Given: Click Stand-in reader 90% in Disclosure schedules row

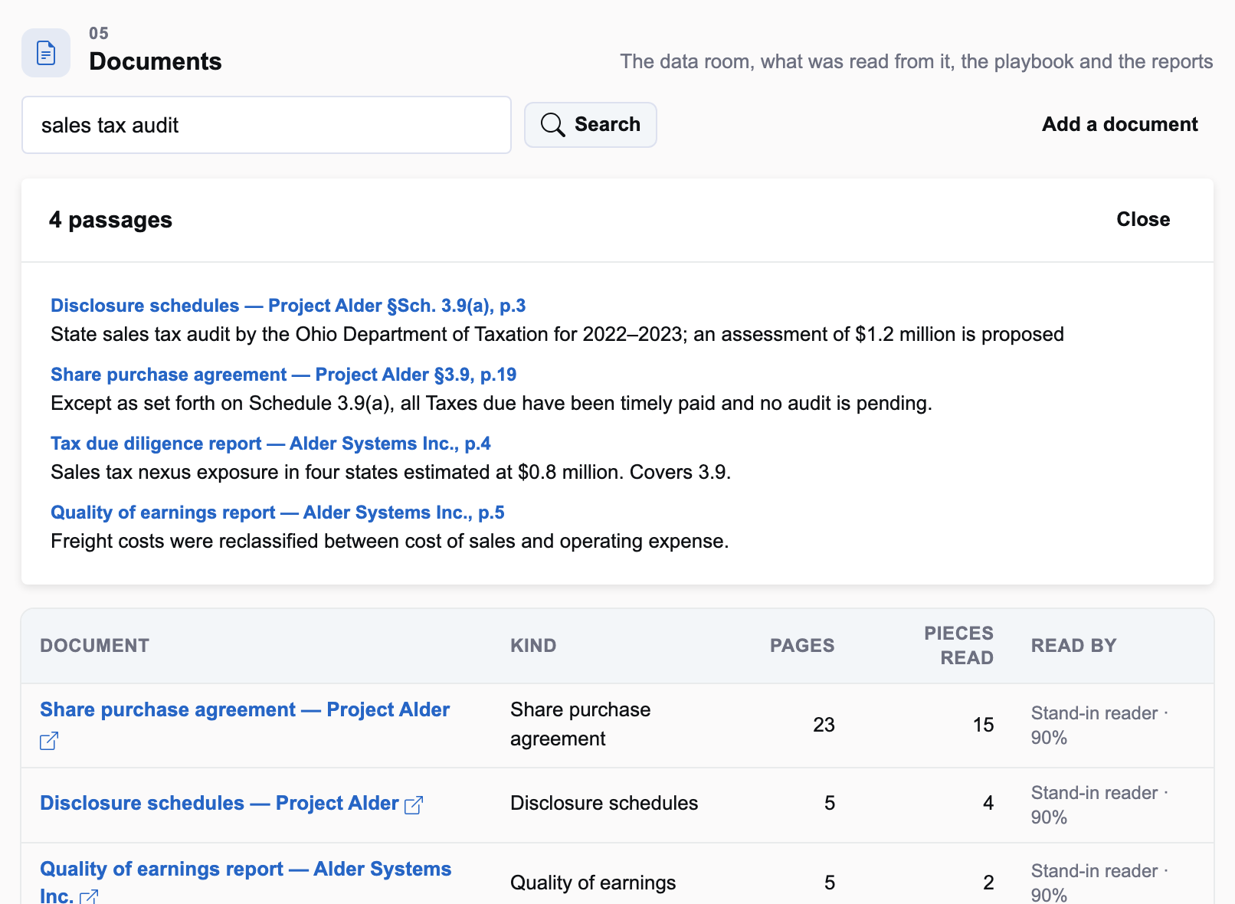Looking at the screenshot, I should pyautogui.click(x=1099, y=805).
